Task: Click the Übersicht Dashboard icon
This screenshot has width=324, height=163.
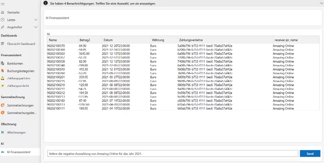Action: [x=3, y=44]
